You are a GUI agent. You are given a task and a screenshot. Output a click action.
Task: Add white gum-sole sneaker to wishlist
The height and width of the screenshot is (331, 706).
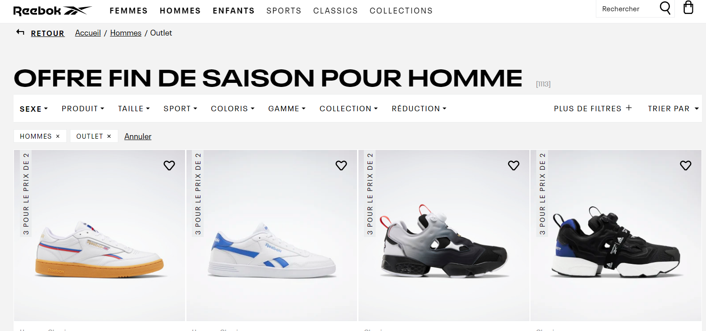click(169, 166)
